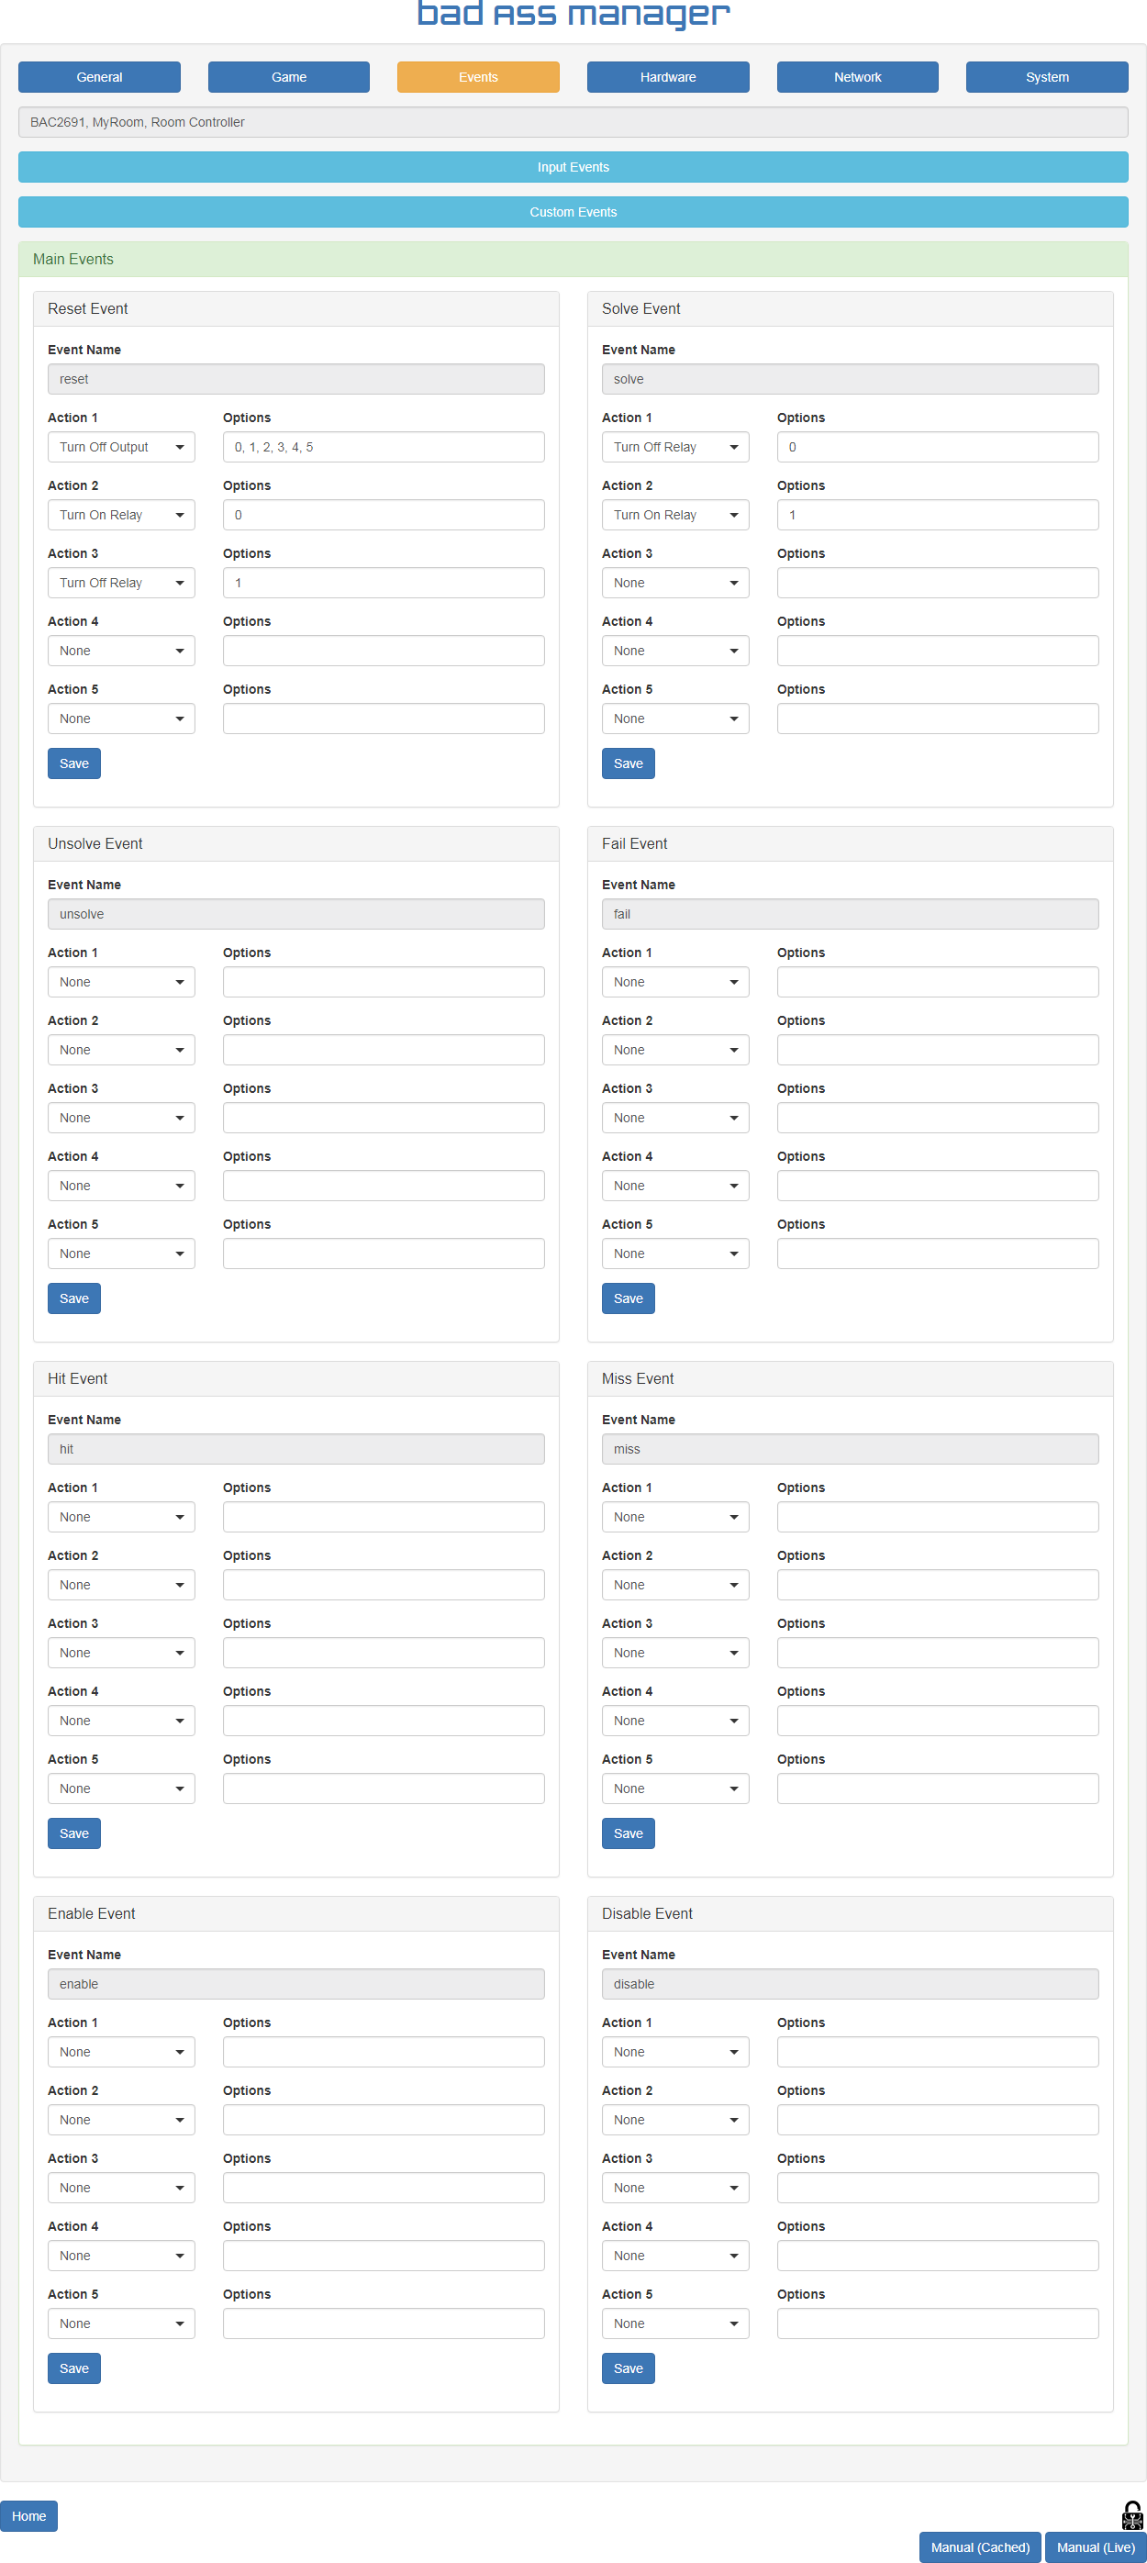The width and height of the screenshot is (1147, 2563).
Task: Open Reset Event Action 5 dropdown
Action: [x=121, y=719]
